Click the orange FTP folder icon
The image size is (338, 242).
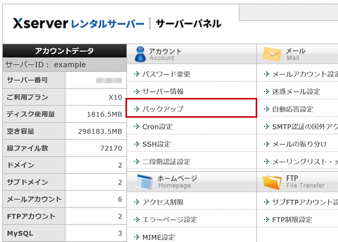(x=272, y=182)
